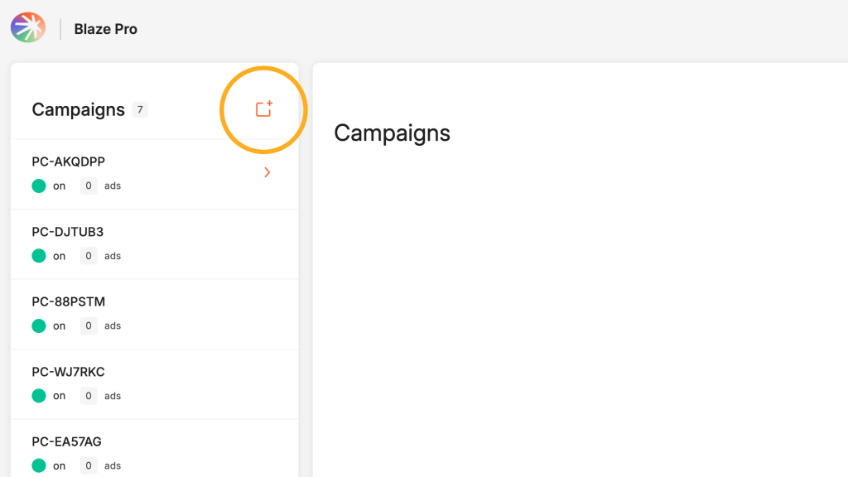The image size is (848, 477).
Task: Click the Campaigns sidebar panel heading
Action: click(78, 110)
